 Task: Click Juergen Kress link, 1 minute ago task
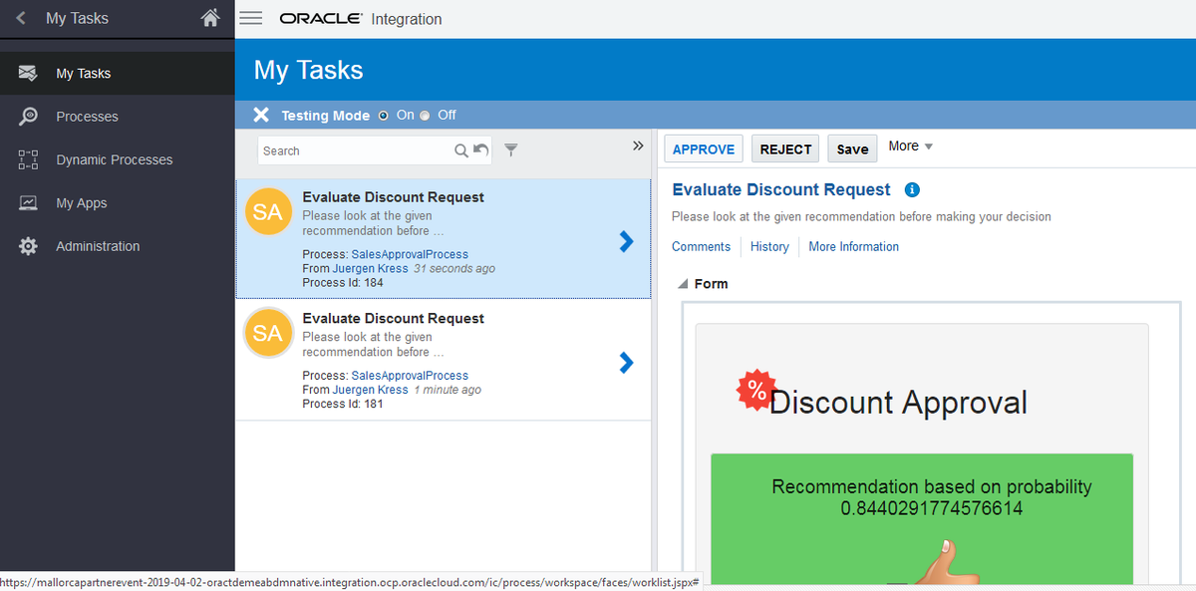click(x=370, y=390)
